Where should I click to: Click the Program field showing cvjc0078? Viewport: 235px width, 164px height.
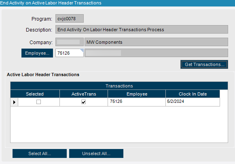[x=70, y=19]
